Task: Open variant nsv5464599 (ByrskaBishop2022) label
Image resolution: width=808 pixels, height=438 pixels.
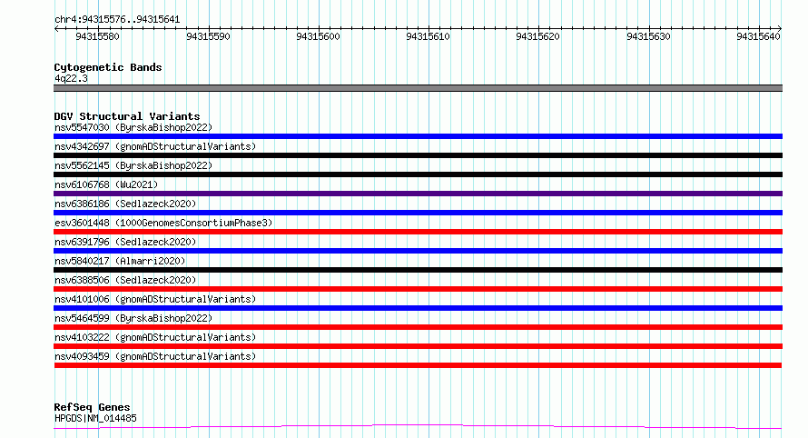Action: pos(133,318)
